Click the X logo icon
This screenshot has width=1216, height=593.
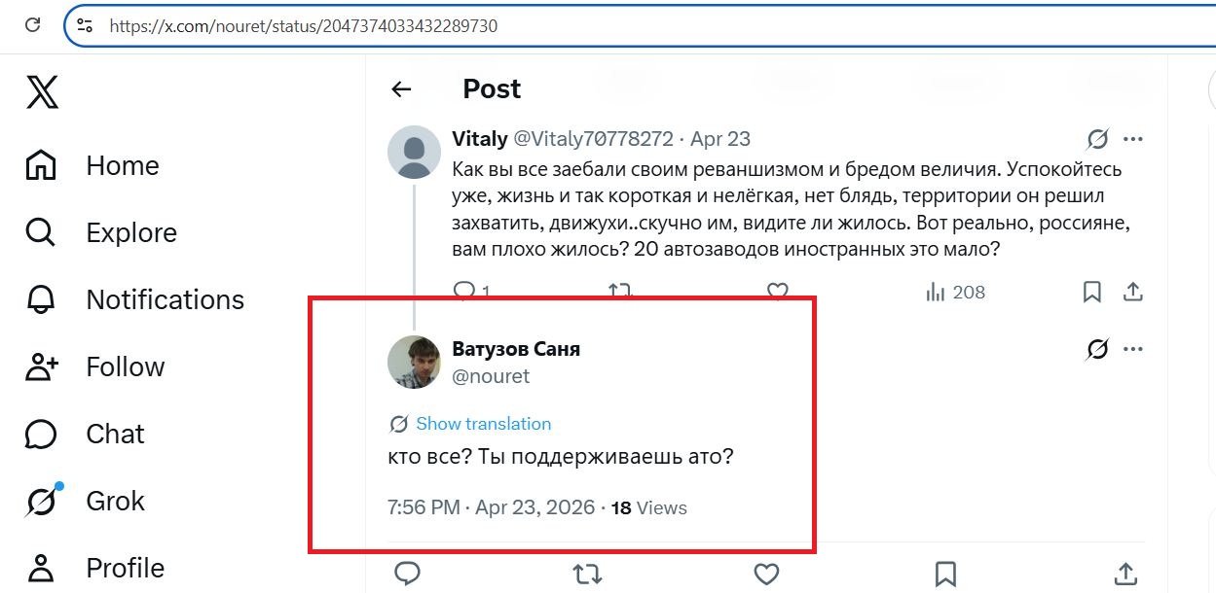pos(42,92)
